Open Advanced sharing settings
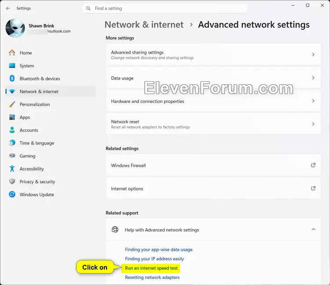The image size is (330, 285). pyautogui.click(x=213, y=54)
